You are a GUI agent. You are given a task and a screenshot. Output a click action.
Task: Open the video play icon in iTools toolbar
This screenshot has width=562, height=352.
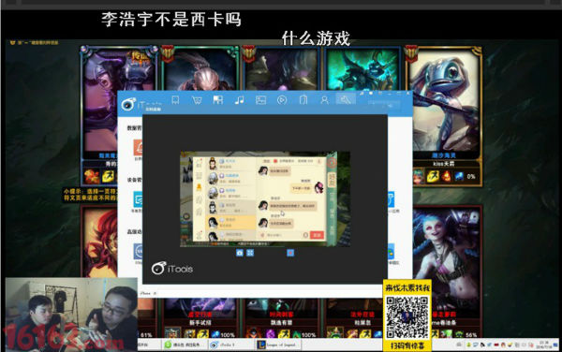coord(282,100)
